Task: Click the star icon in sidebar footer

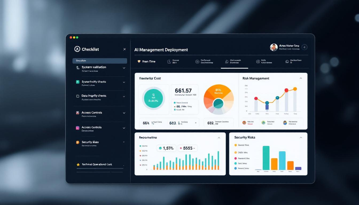Action: click(x=78, y=165)
